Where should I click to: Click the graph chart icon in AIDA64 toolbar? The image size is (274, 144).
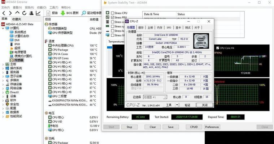(x=38, y=13)
